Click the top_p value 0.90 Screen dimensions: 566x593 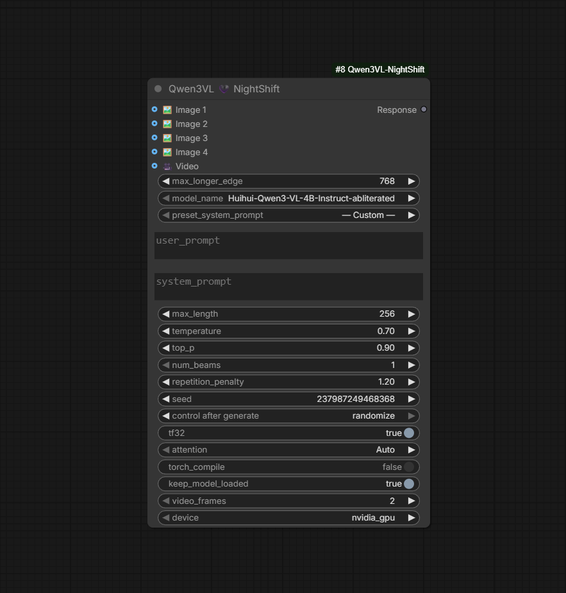click(x=385, y=348)
